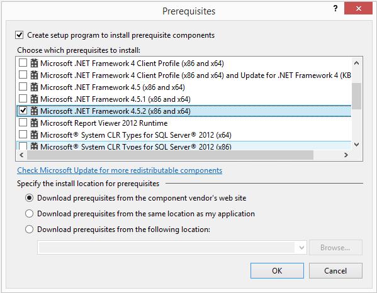Click package icon beside Report Viewer 2012 Runtime
Image resolution: width=377 pixels, height=293 pixels.
pos(34,123)
